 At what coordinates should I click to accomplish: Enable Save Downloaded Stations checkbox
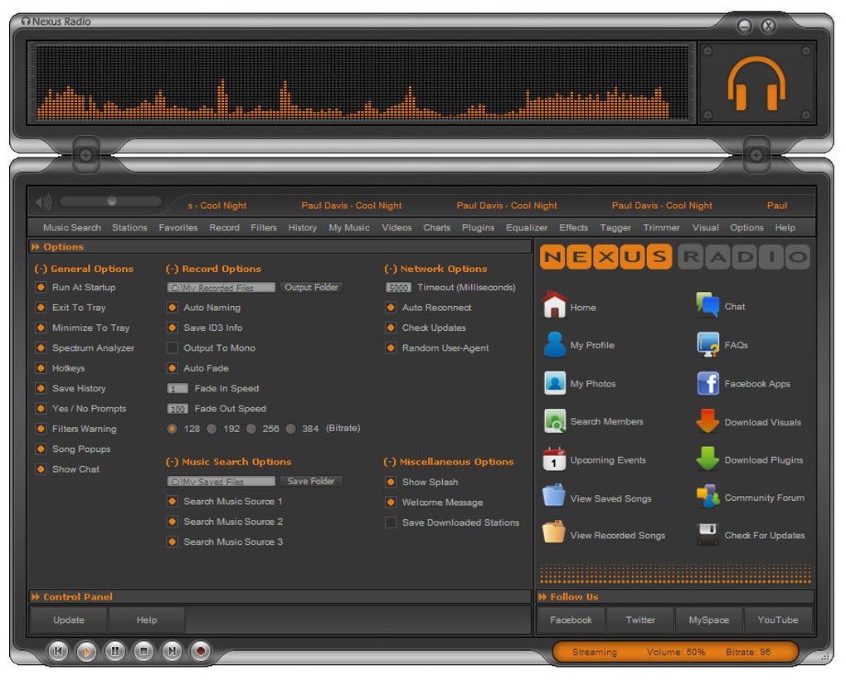pos(391,522)
